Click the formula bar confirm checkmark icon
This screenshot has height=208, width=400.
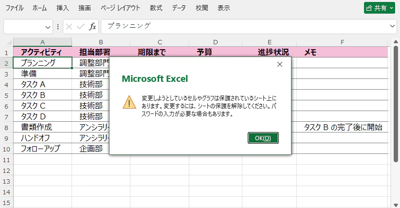[x=81, y=26]
